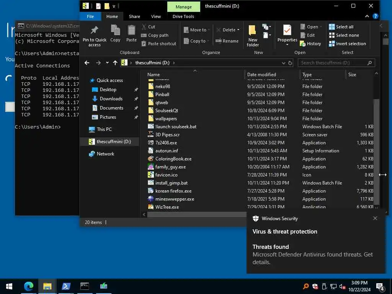Open notification center icon
Screen dimensions: 392x294
(380, 286)
